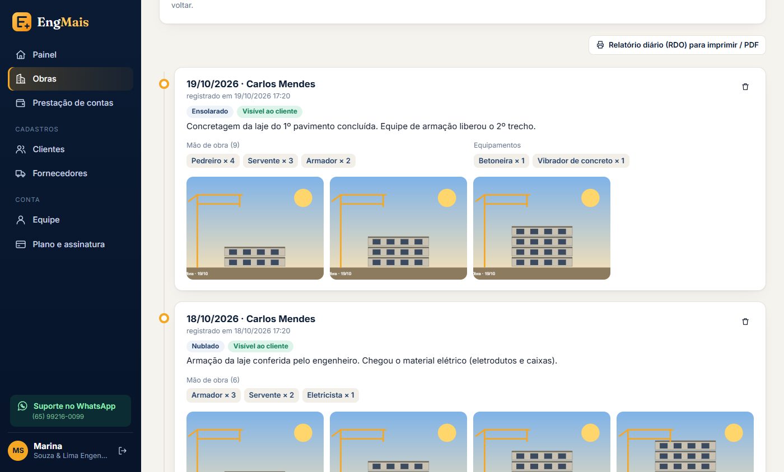This screenshot has height=472, width=784.
Task: Open fourth photo of 18/10 entry
Action: [685, 442]
